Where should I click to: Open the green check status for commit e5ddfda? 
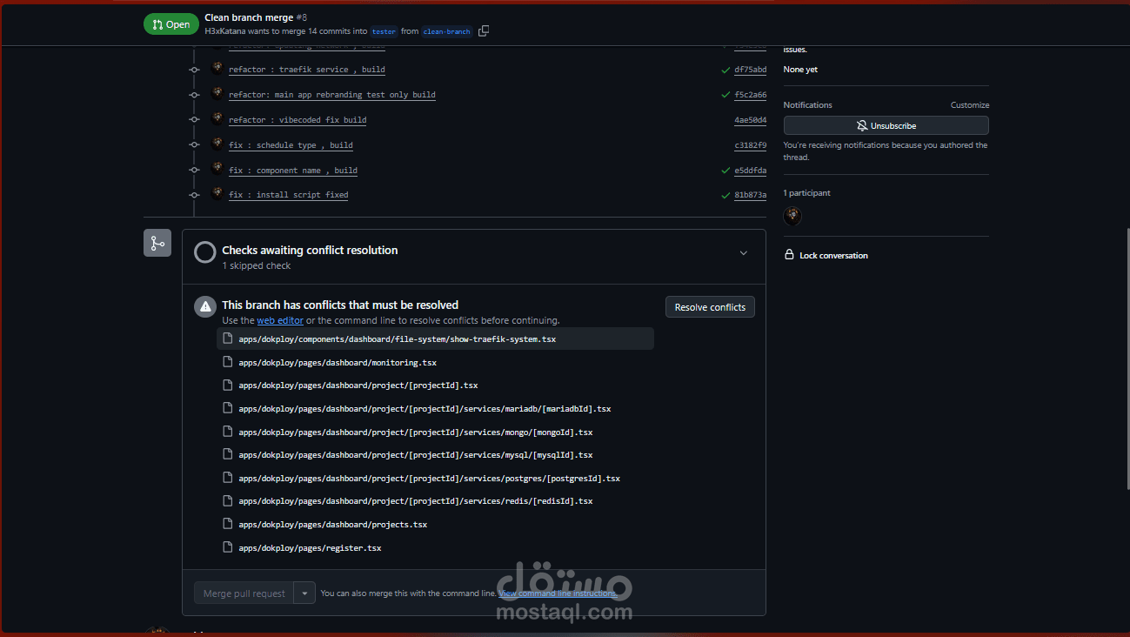click(x=725, y=171)
